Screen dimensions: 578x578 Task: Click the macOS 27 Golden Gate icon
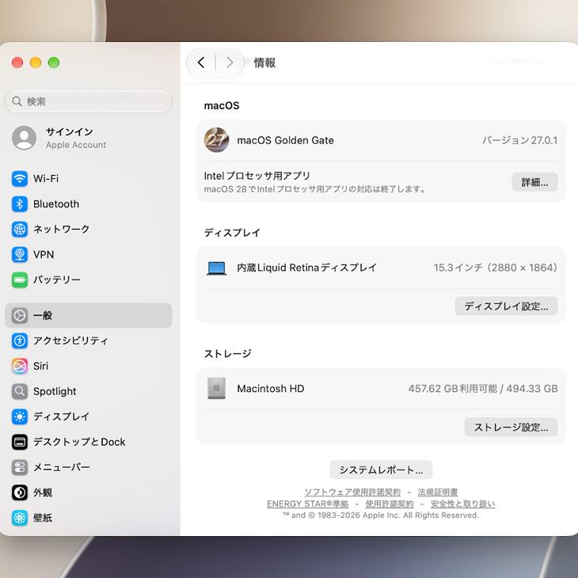(x=216, y=140)
